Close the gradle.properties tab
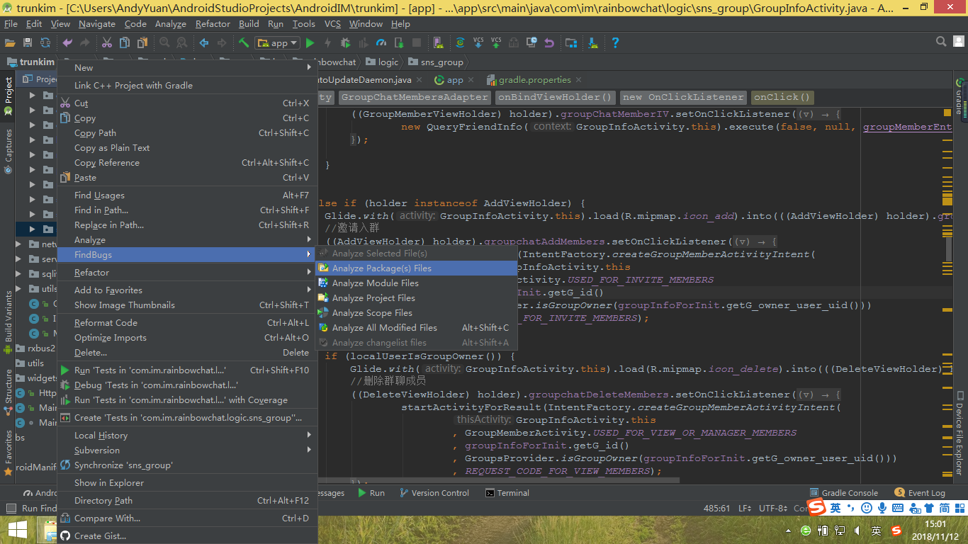 pyautogui.click(x=578, y=80)
